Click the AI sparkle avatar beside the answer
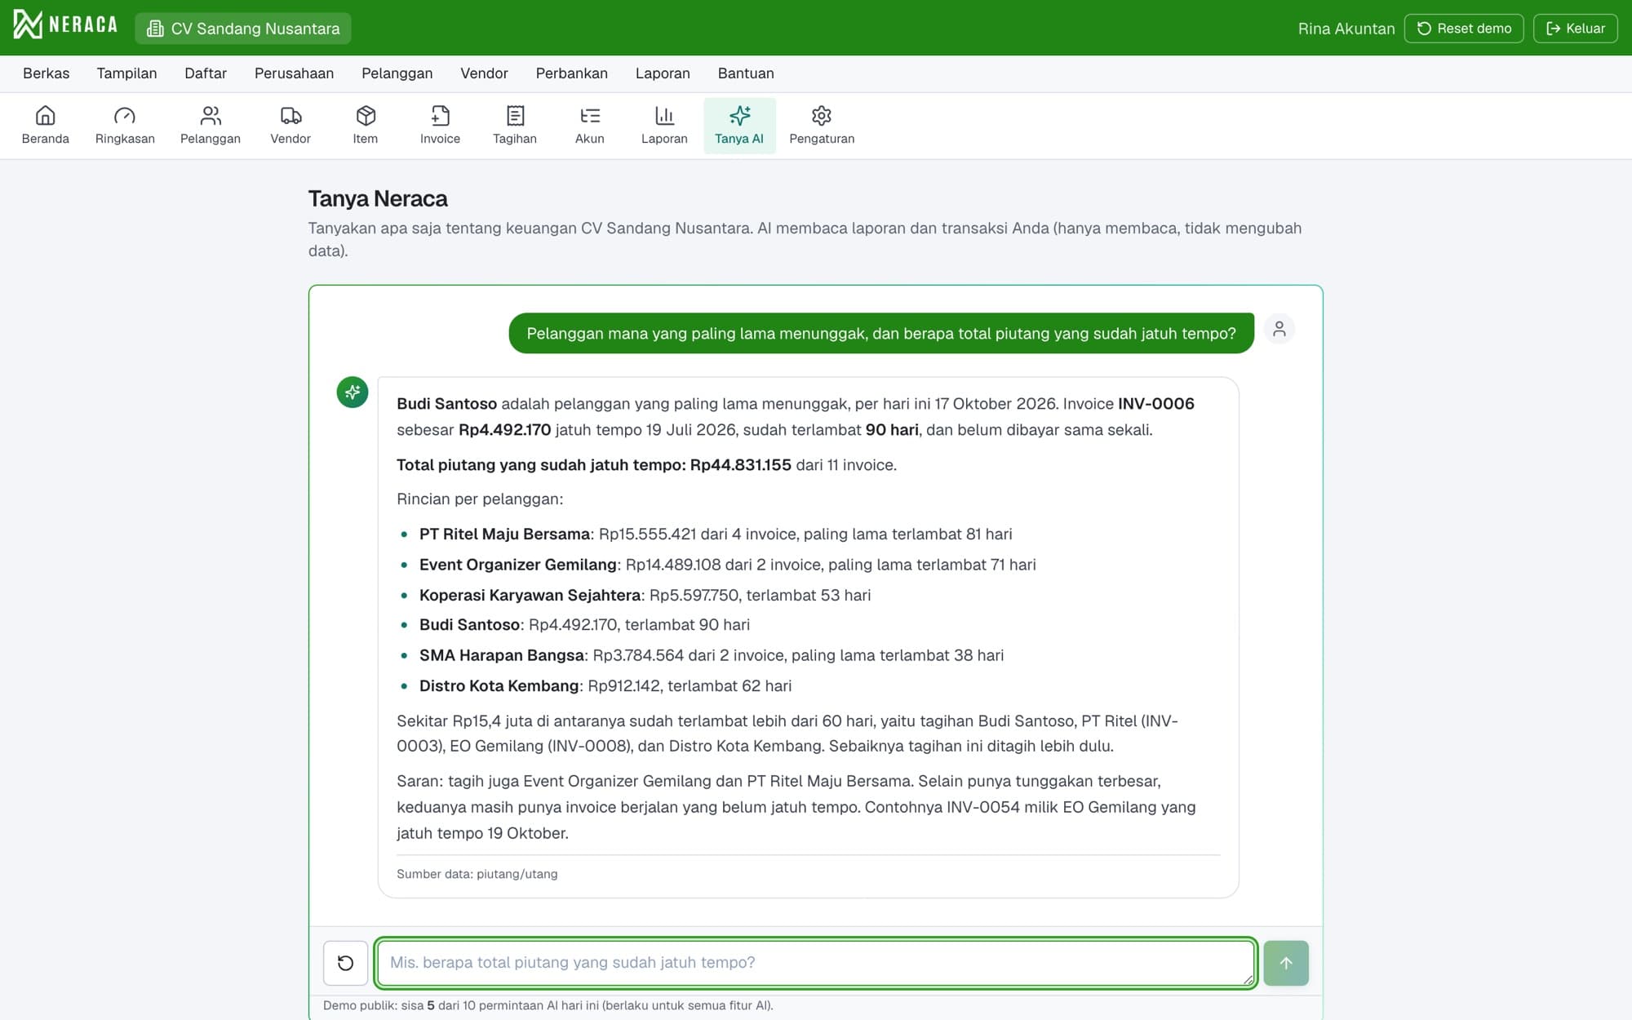Viewport: 1632px width, 1020px height. point(353,392)
